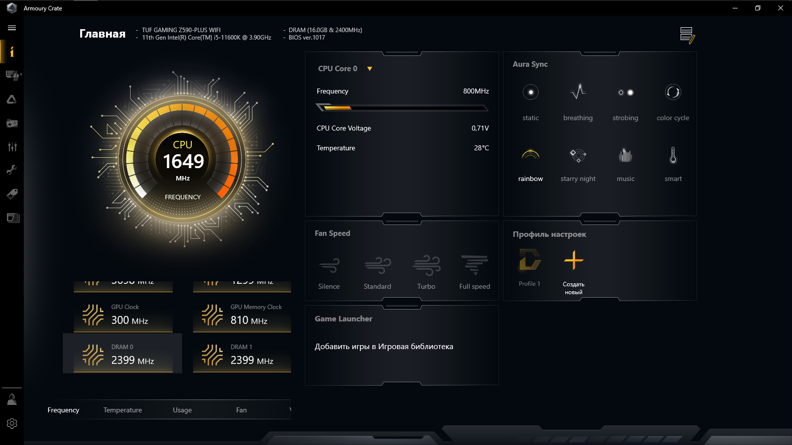Viewport: 792px width, 445px height.
Task: Add games via the Game Launcher link
Action: point(384,347)
